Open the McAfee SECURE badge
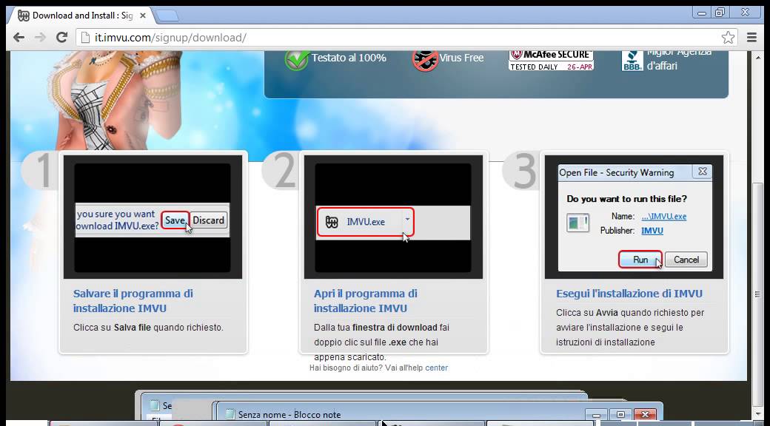Screen dimensions: 770x426 point(551,61)
